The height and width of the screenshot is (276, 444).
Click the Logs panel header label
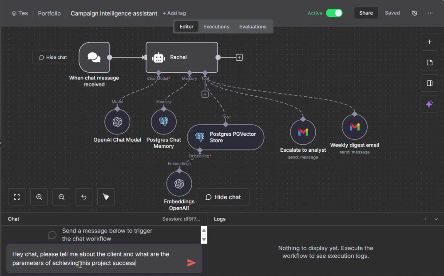coord(220,219)
